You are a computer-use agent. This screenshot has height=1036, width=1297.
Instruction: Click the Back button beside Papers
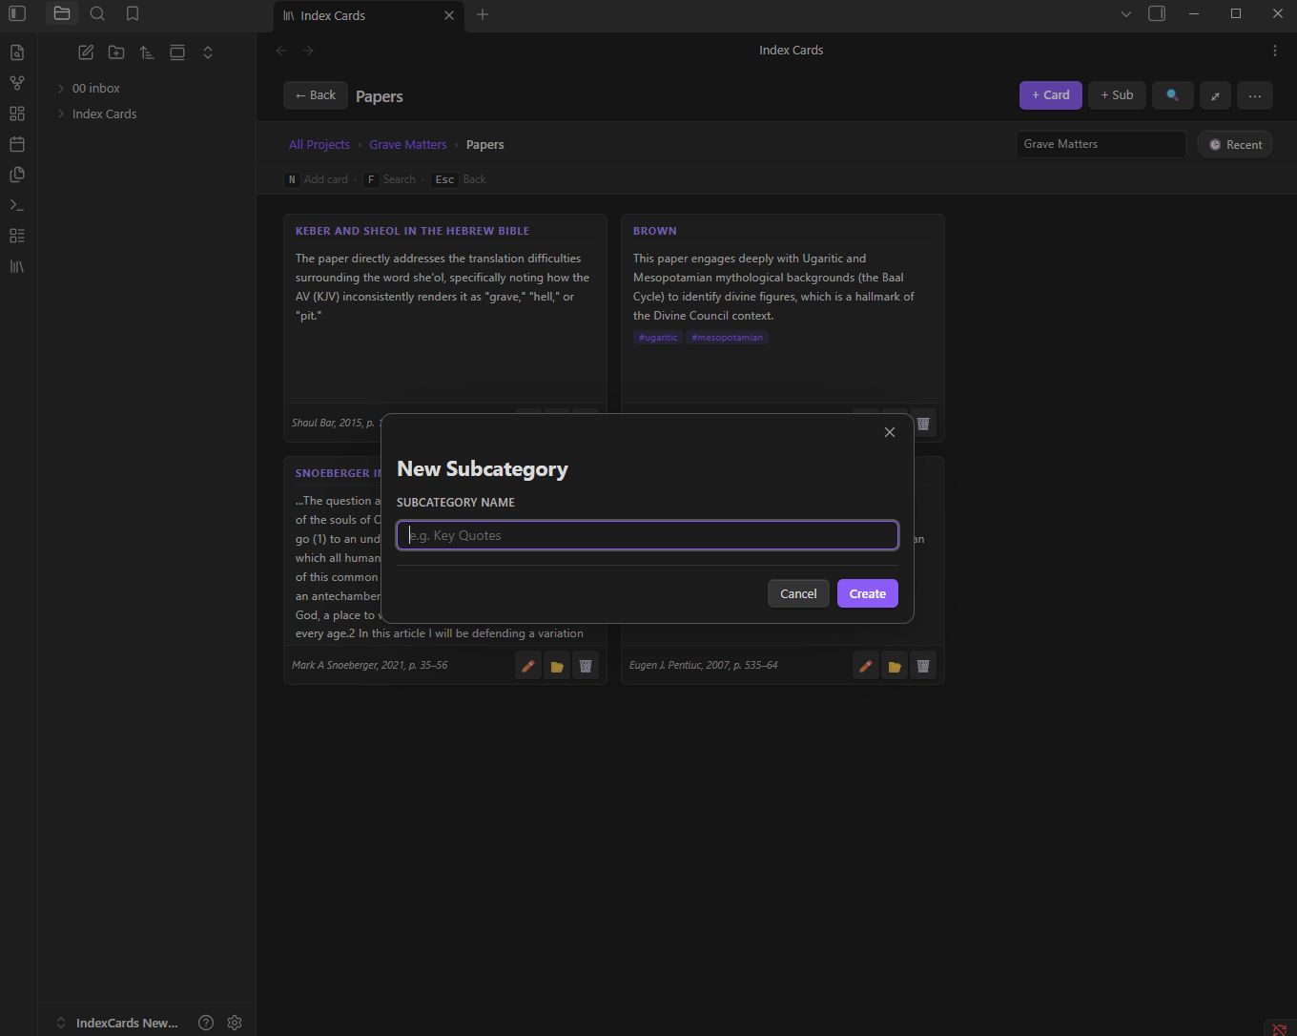pyautogui.click(x=315, y=95)
